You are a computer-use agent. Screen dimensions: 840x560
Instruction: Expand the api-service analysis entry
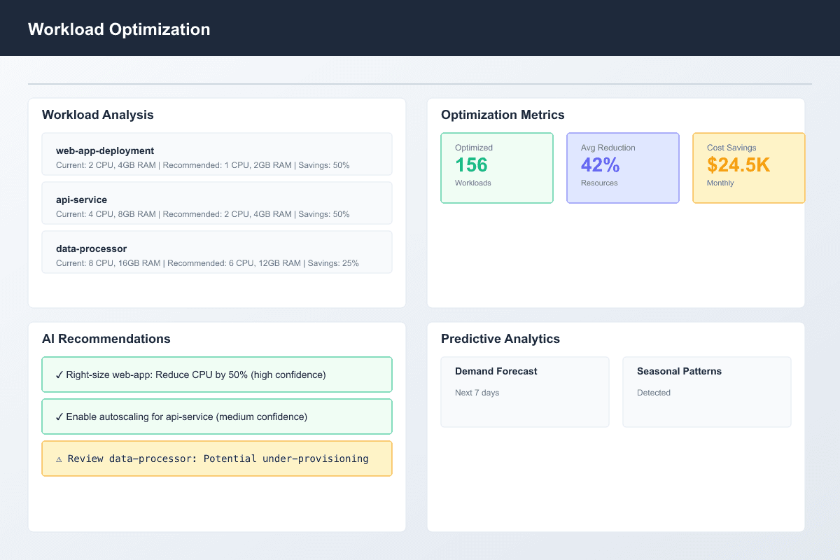click(x=217, y=203)
